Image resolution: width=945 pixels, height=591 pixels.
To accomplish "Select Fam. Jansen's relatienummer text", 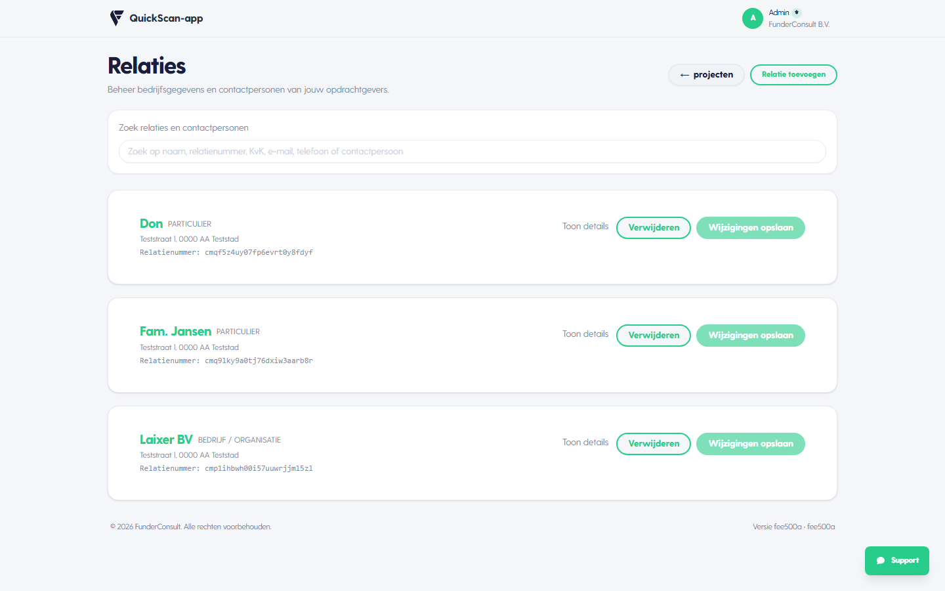I will pos(226,361).
